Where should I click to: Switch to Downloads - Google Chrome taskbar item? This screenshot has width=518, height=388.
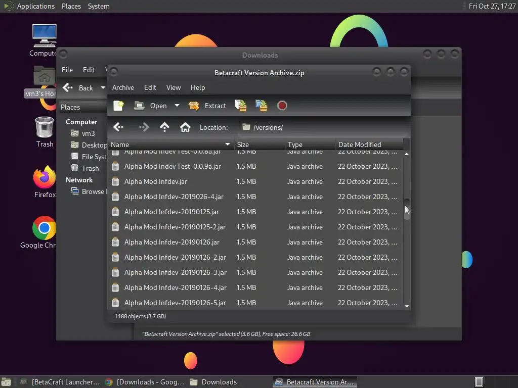[144, 382]
